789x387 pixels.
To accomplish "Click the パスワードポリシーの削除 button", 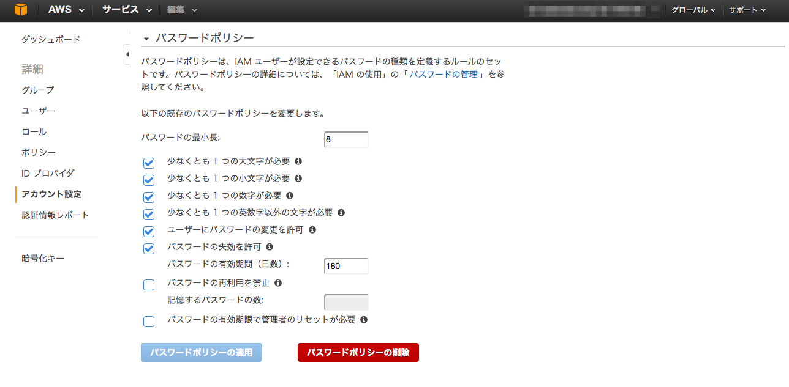I will click(x=358, y=352).
